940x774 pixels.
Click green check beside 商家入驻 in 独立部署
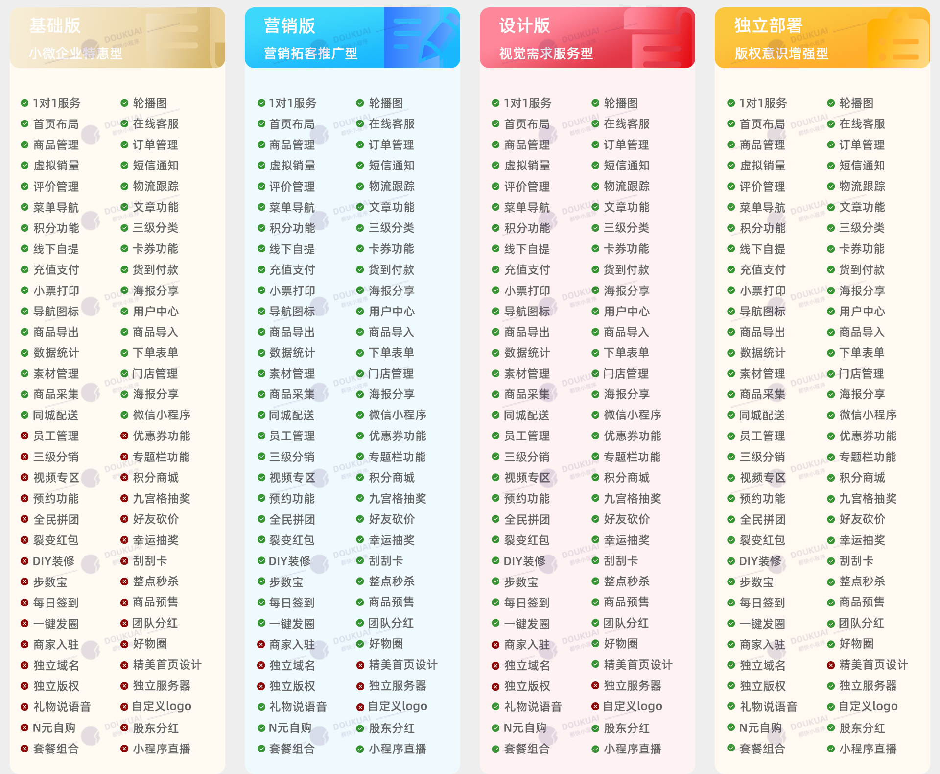731,644
